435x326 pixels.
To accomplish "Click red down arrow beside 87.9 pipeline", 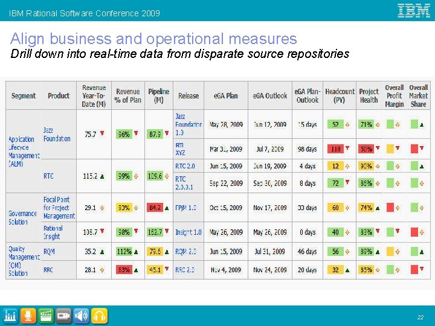I will [167, 133].
